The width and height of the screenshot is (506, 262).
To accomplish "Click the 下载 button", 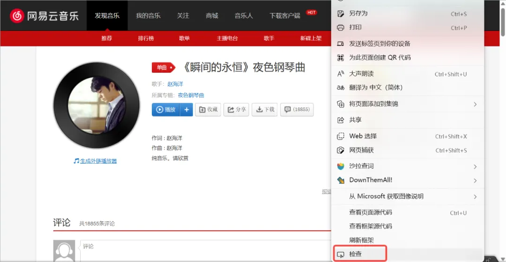I will [265, 110].
